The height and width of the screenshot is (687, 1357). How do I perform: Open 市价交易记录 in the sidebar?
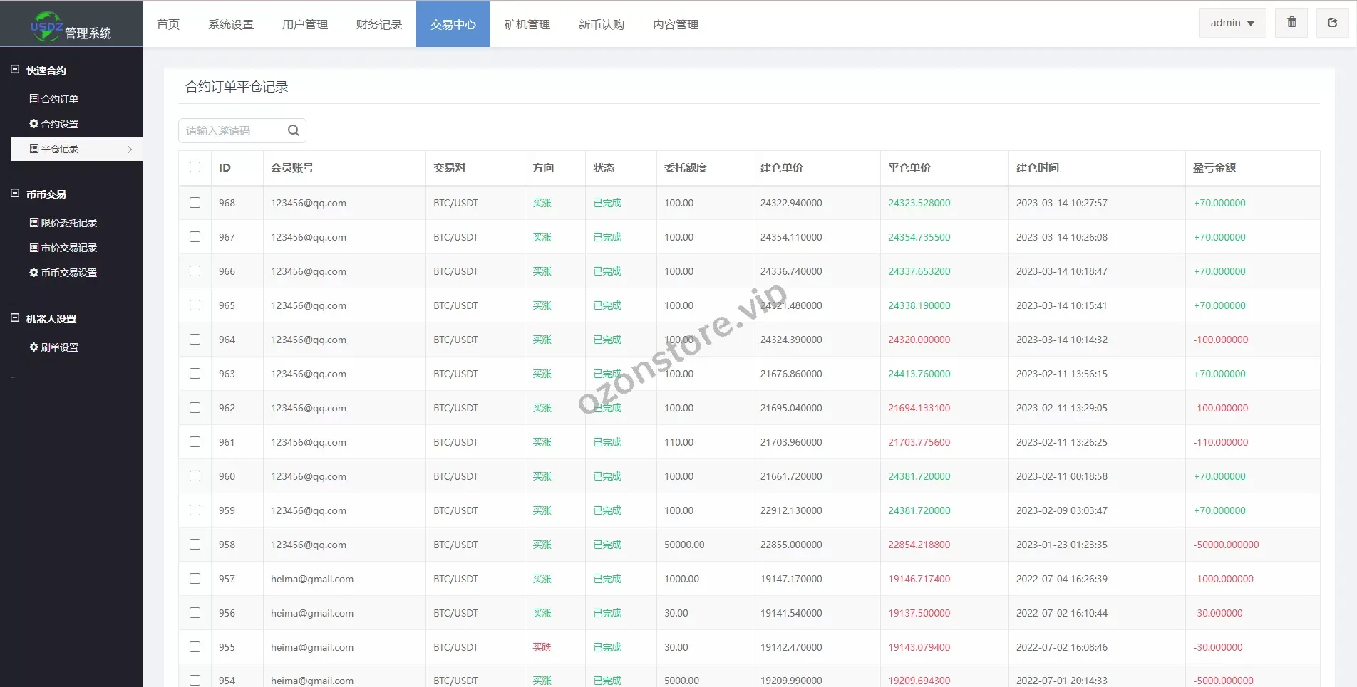[68, 248]
